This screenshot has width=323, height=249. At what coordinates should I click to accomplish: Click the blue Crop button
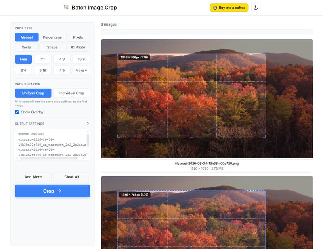pos(52,191)
